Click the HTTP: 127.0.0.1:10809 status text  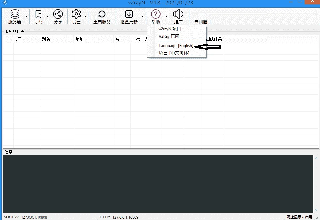[119, 217]
